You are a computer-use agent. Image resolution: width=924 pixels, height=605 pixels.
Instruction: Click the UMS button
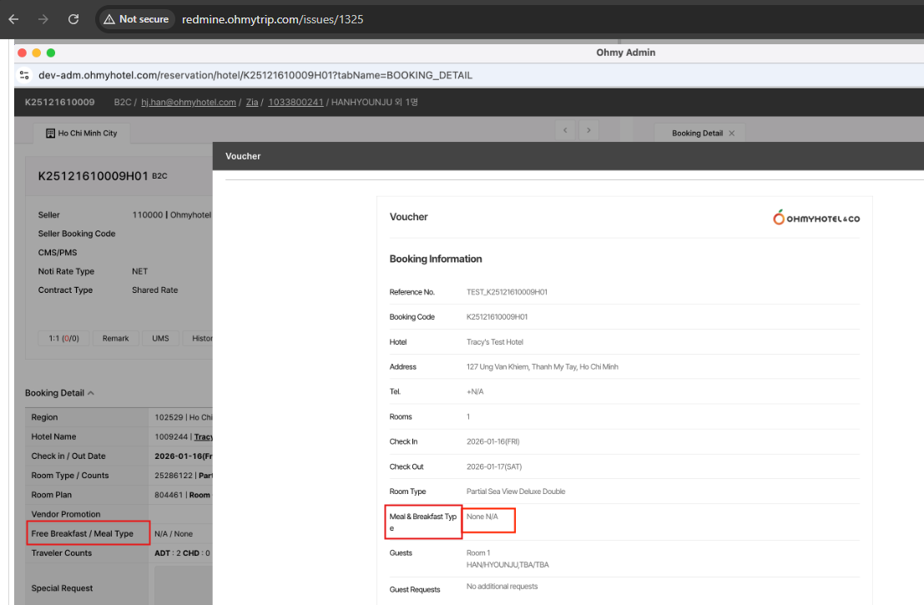pos(160,338)
